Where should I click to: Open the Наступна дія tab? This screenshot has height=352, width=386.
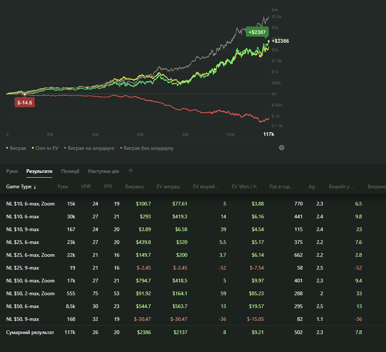[x=103, y=171]
